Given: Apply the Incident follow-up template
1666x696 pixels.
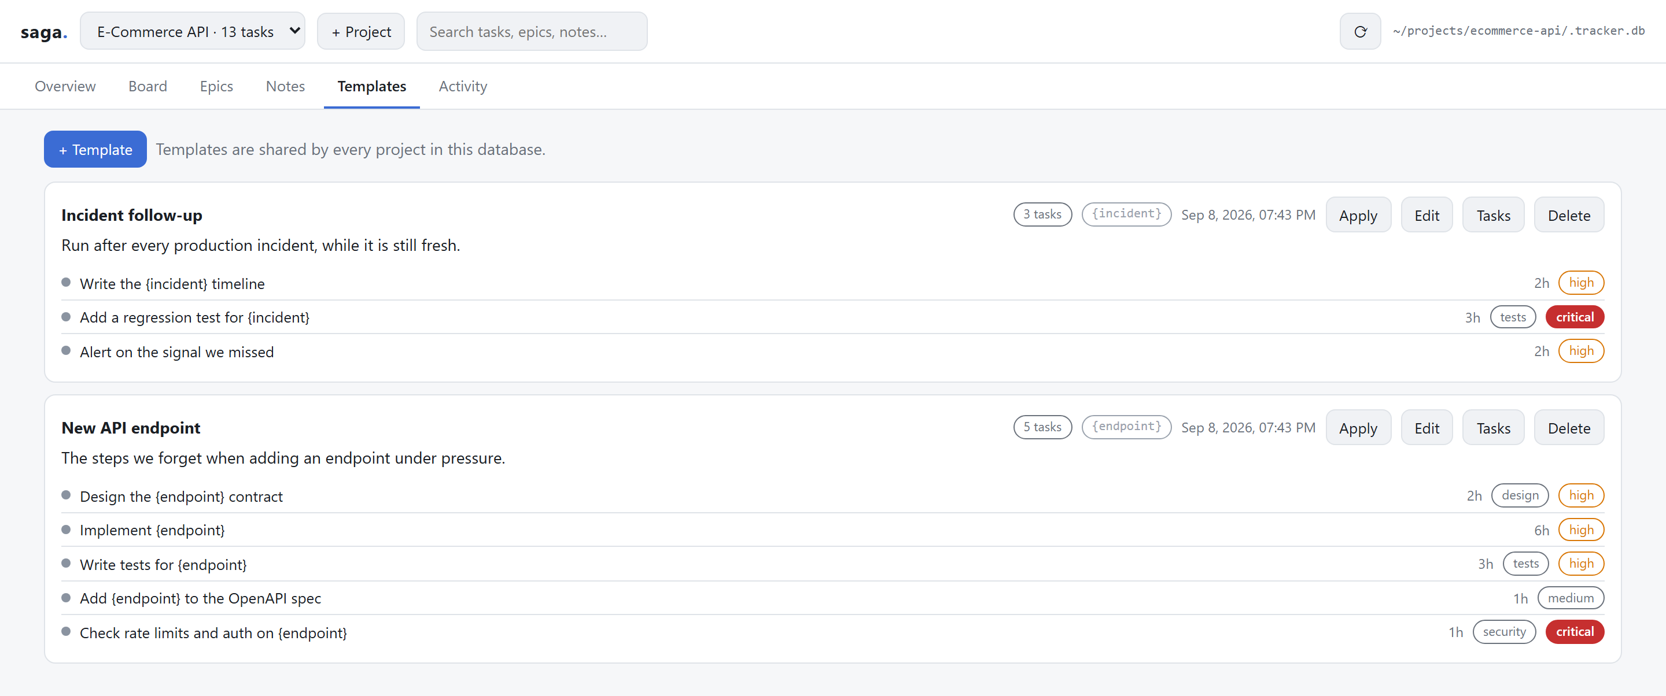Looking at the screenshot, I should pos(1358,215).
